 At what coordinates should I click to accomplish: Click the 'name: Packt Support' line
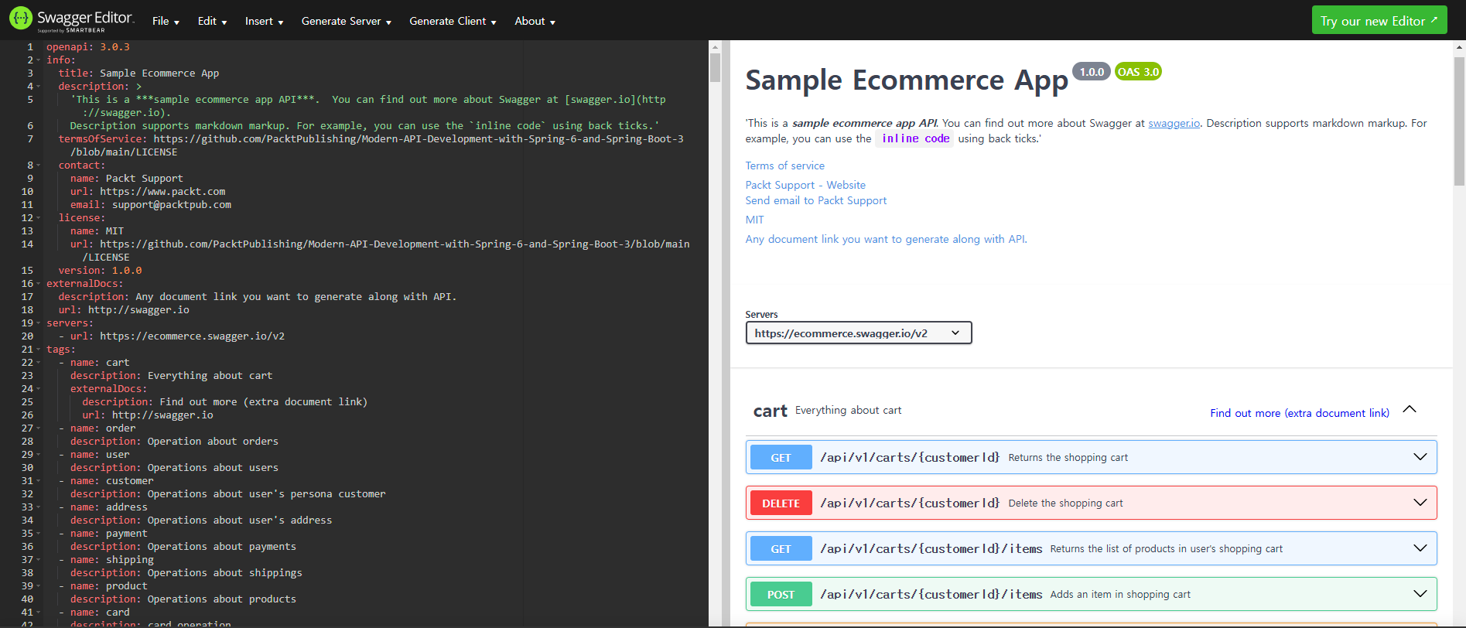point(127,179)
